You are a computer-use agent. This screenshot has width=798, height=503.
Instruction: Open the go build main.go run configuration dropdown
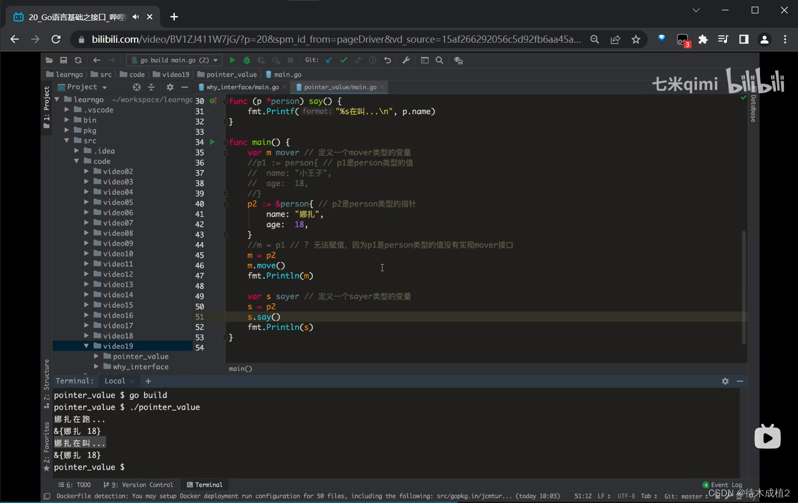(174, 60)
